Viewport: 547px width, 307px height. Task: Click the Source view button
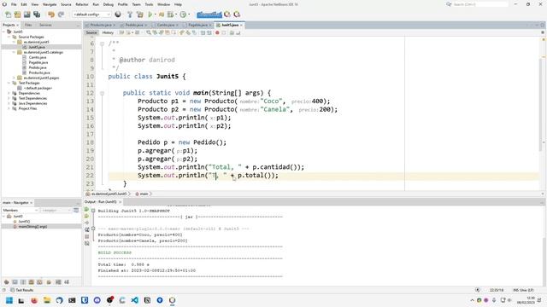(x=91, y=32)
